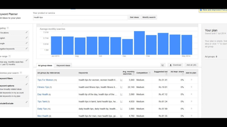The image size is (227, 127).
Task: Select the May 2014 bar in chart
Action: click(x=187, y=45)
